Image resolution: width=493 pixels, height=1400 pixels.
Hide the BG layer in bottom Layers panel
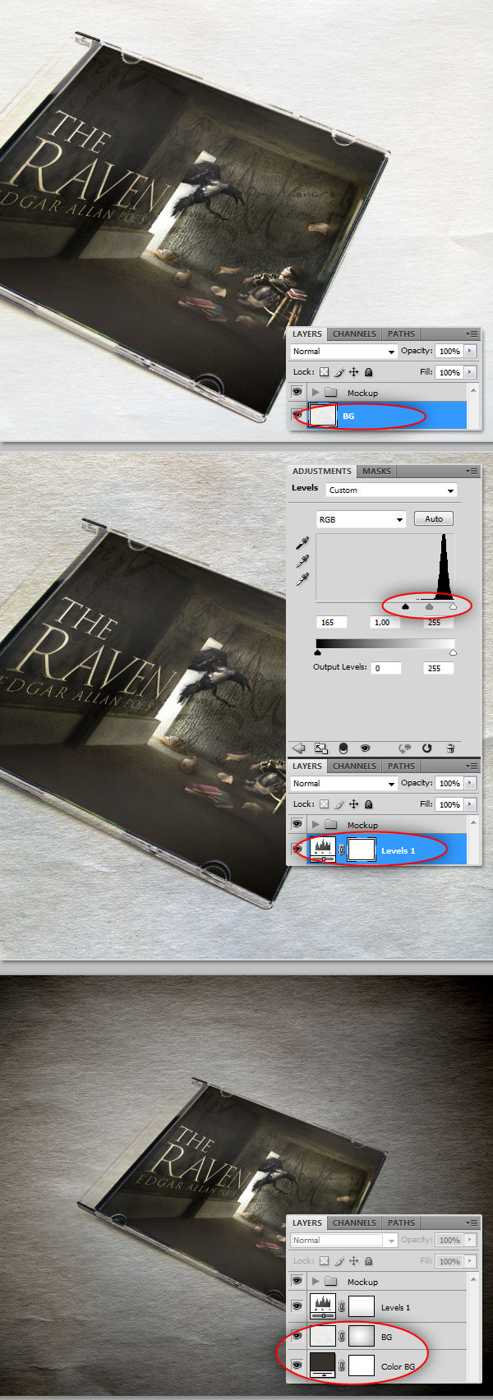click(297, 1336)
